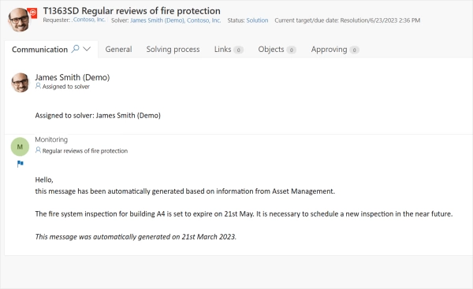This screenshot has width=473, height=289.
Task: Click James Smith avatar in message list
Action: 20,83
